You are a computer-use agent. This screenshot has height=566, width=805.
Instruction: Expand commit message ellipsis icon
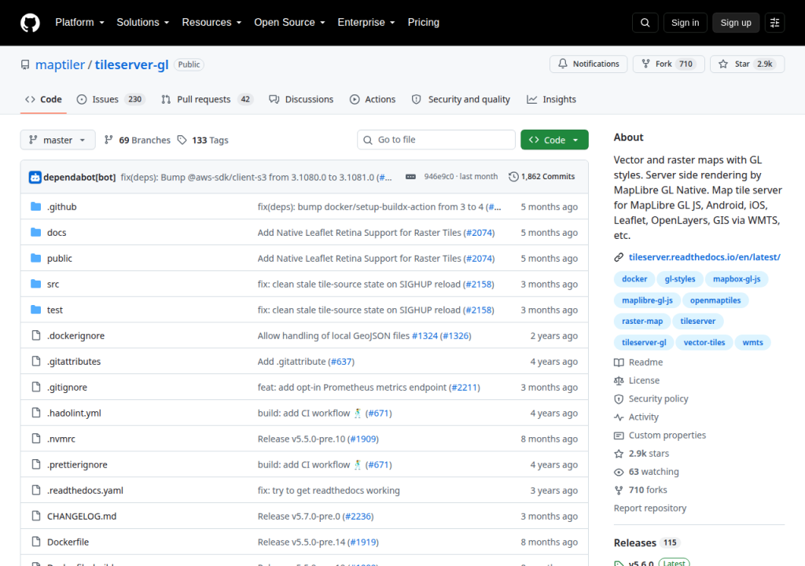410,177
